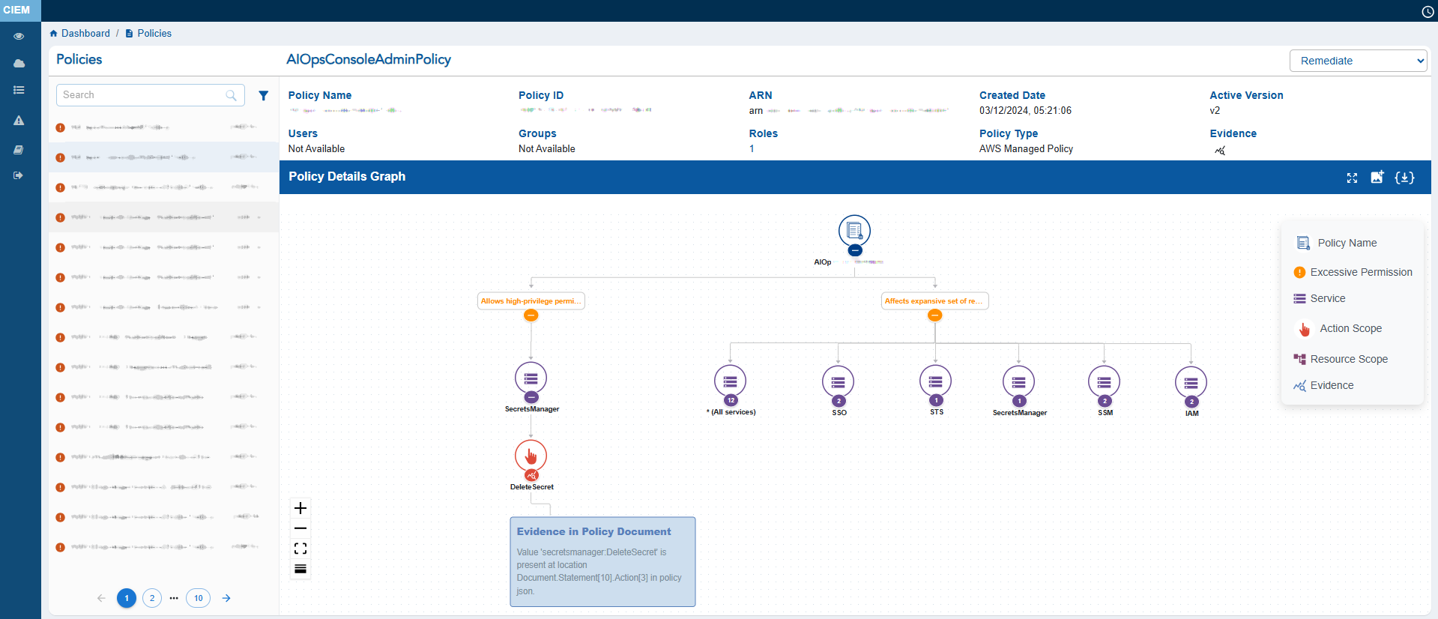
Task: Select the DeleteSecret action node
Action: (x=531, y=456)
